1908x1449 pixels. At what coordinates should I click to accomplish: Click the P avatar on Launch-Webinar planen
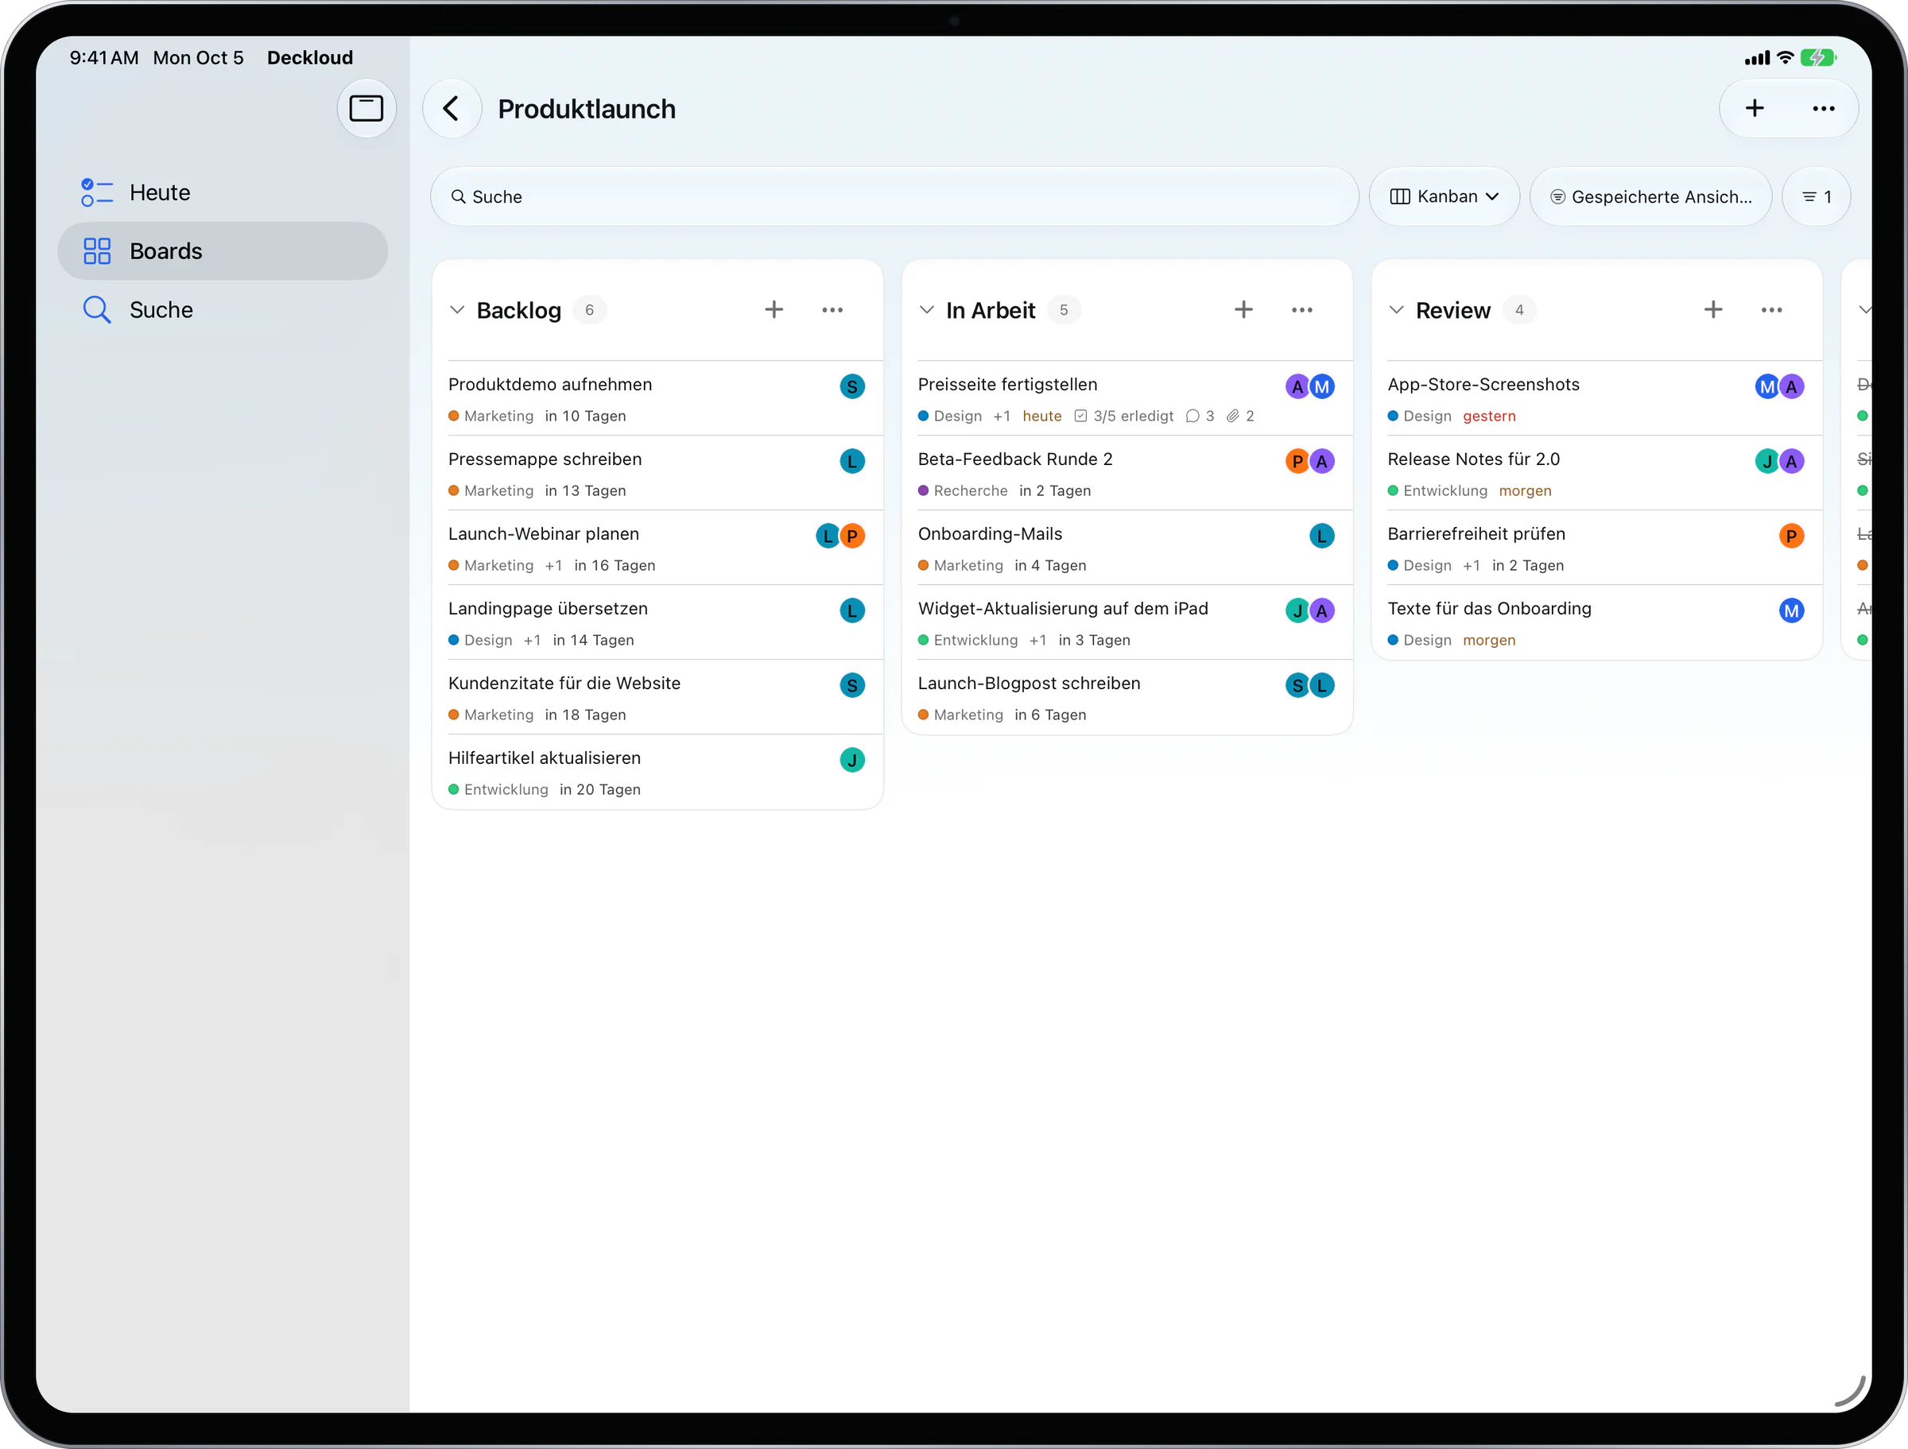pyautogui.click(x=852, y=536)
